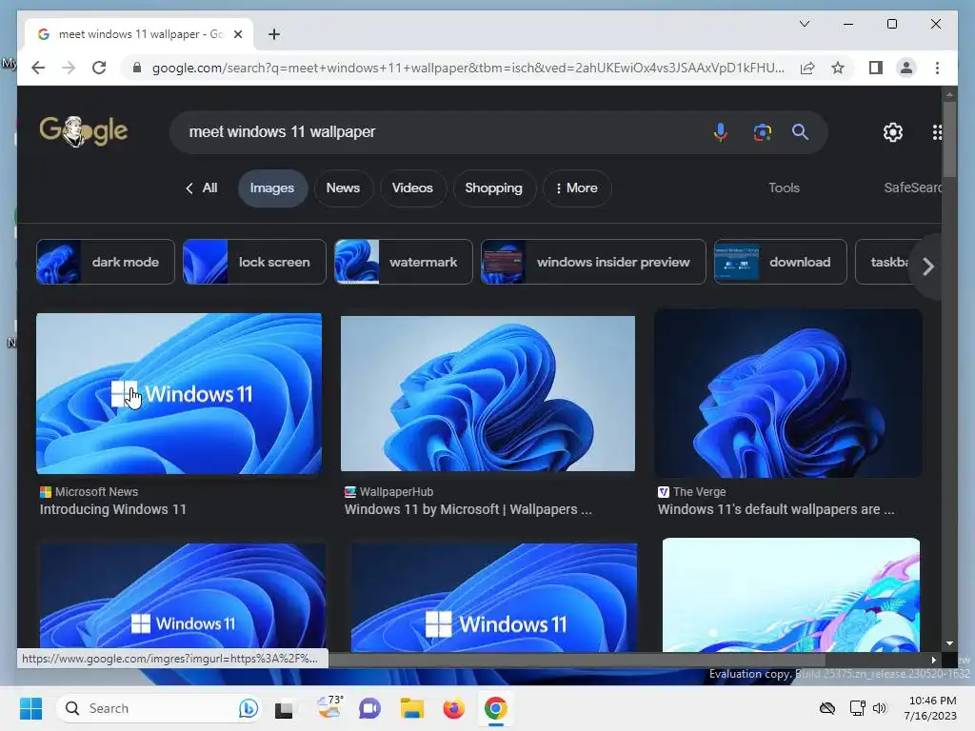Image resolution: width=975 pixels, height=731 pixels.
Task: Open volume control tray icon
Action: tap(879, 708)
